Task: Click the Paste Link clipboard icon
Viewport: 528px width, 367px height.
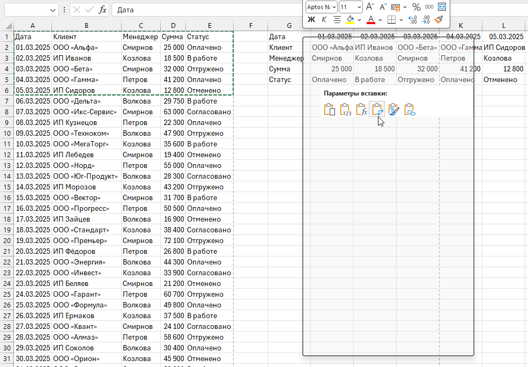Action: pos(410,109)
